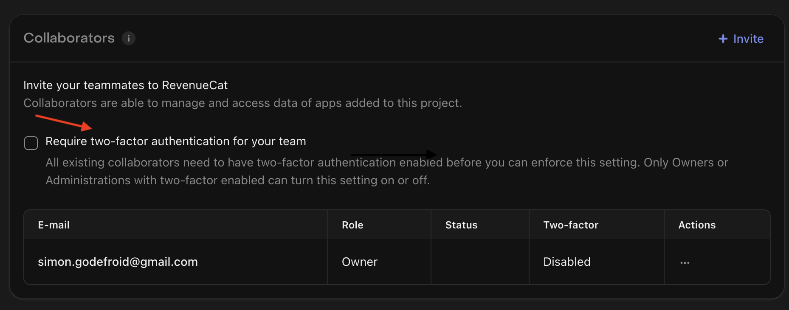Select the E-mail column header
Viewport: 789px width, 310px height.
tap(54, 225)
